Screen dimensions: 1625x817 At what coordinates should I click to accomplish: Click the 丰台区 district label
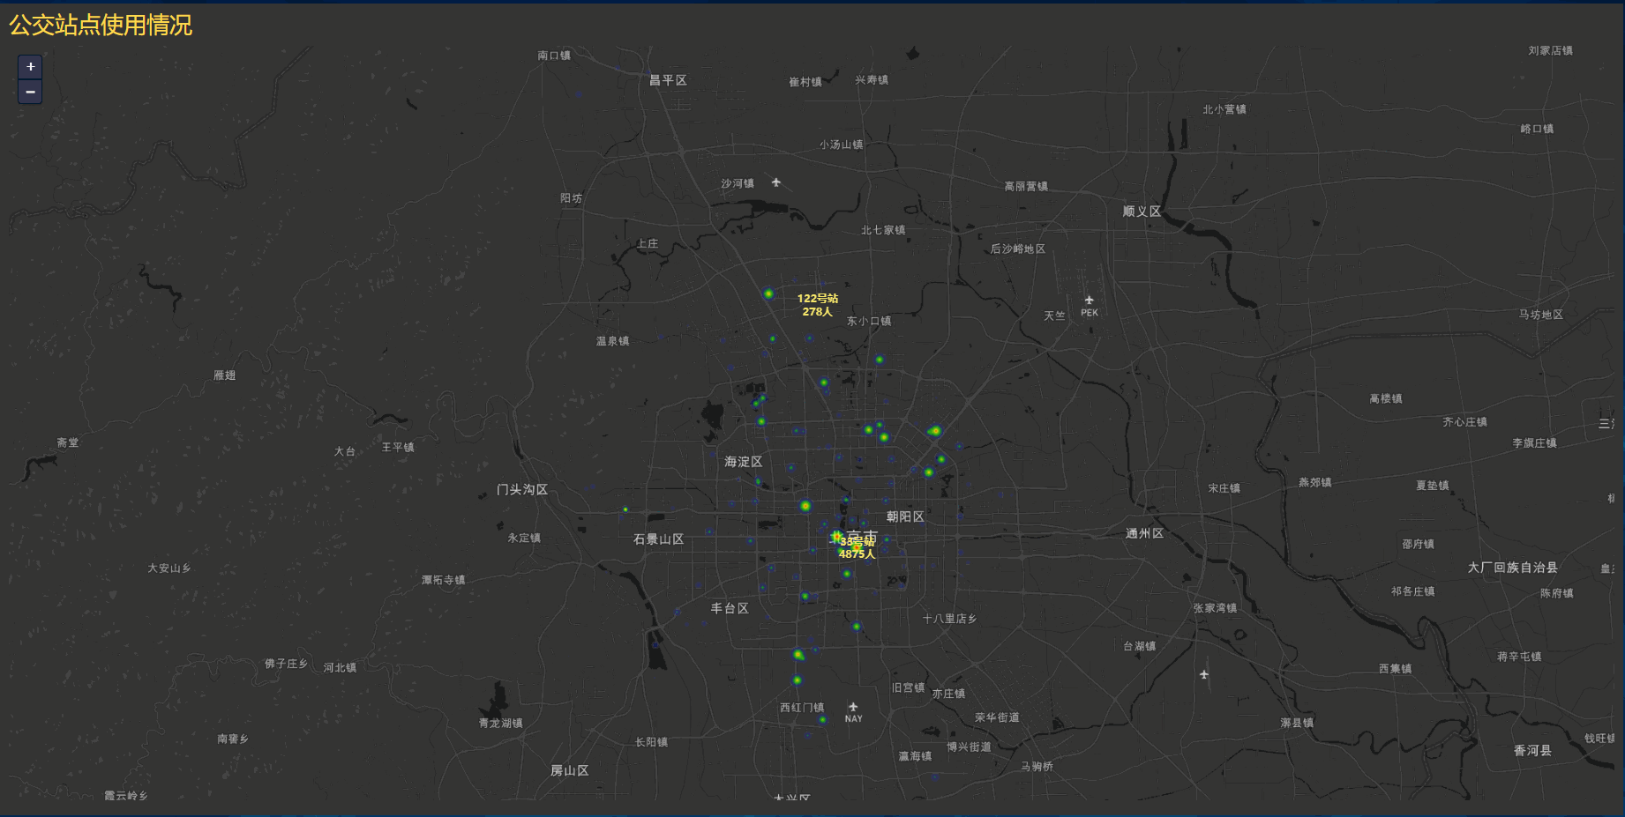(x=730, y=608)
